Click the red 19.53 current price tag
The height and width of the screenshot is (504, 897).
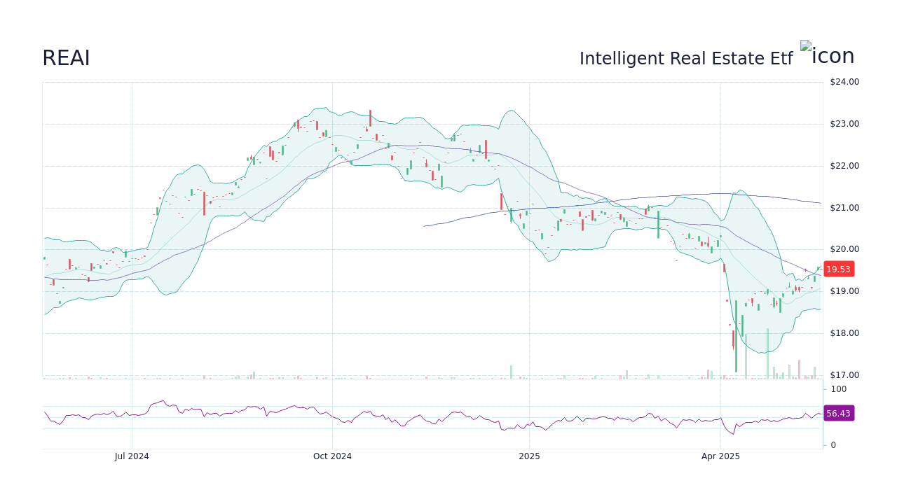[x=838, y=269]
